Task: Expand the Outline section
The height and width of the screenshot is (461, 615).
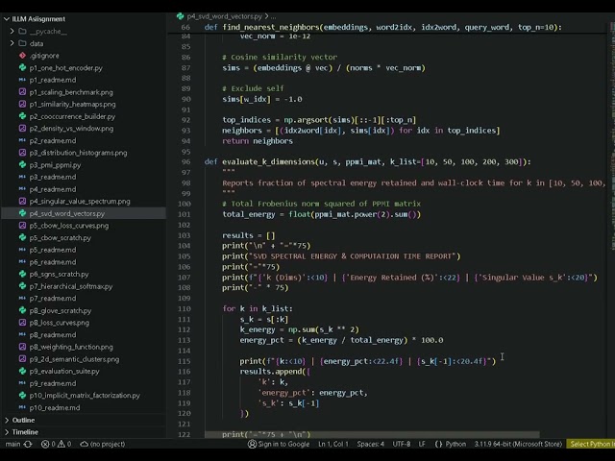Action: point(7,420)
